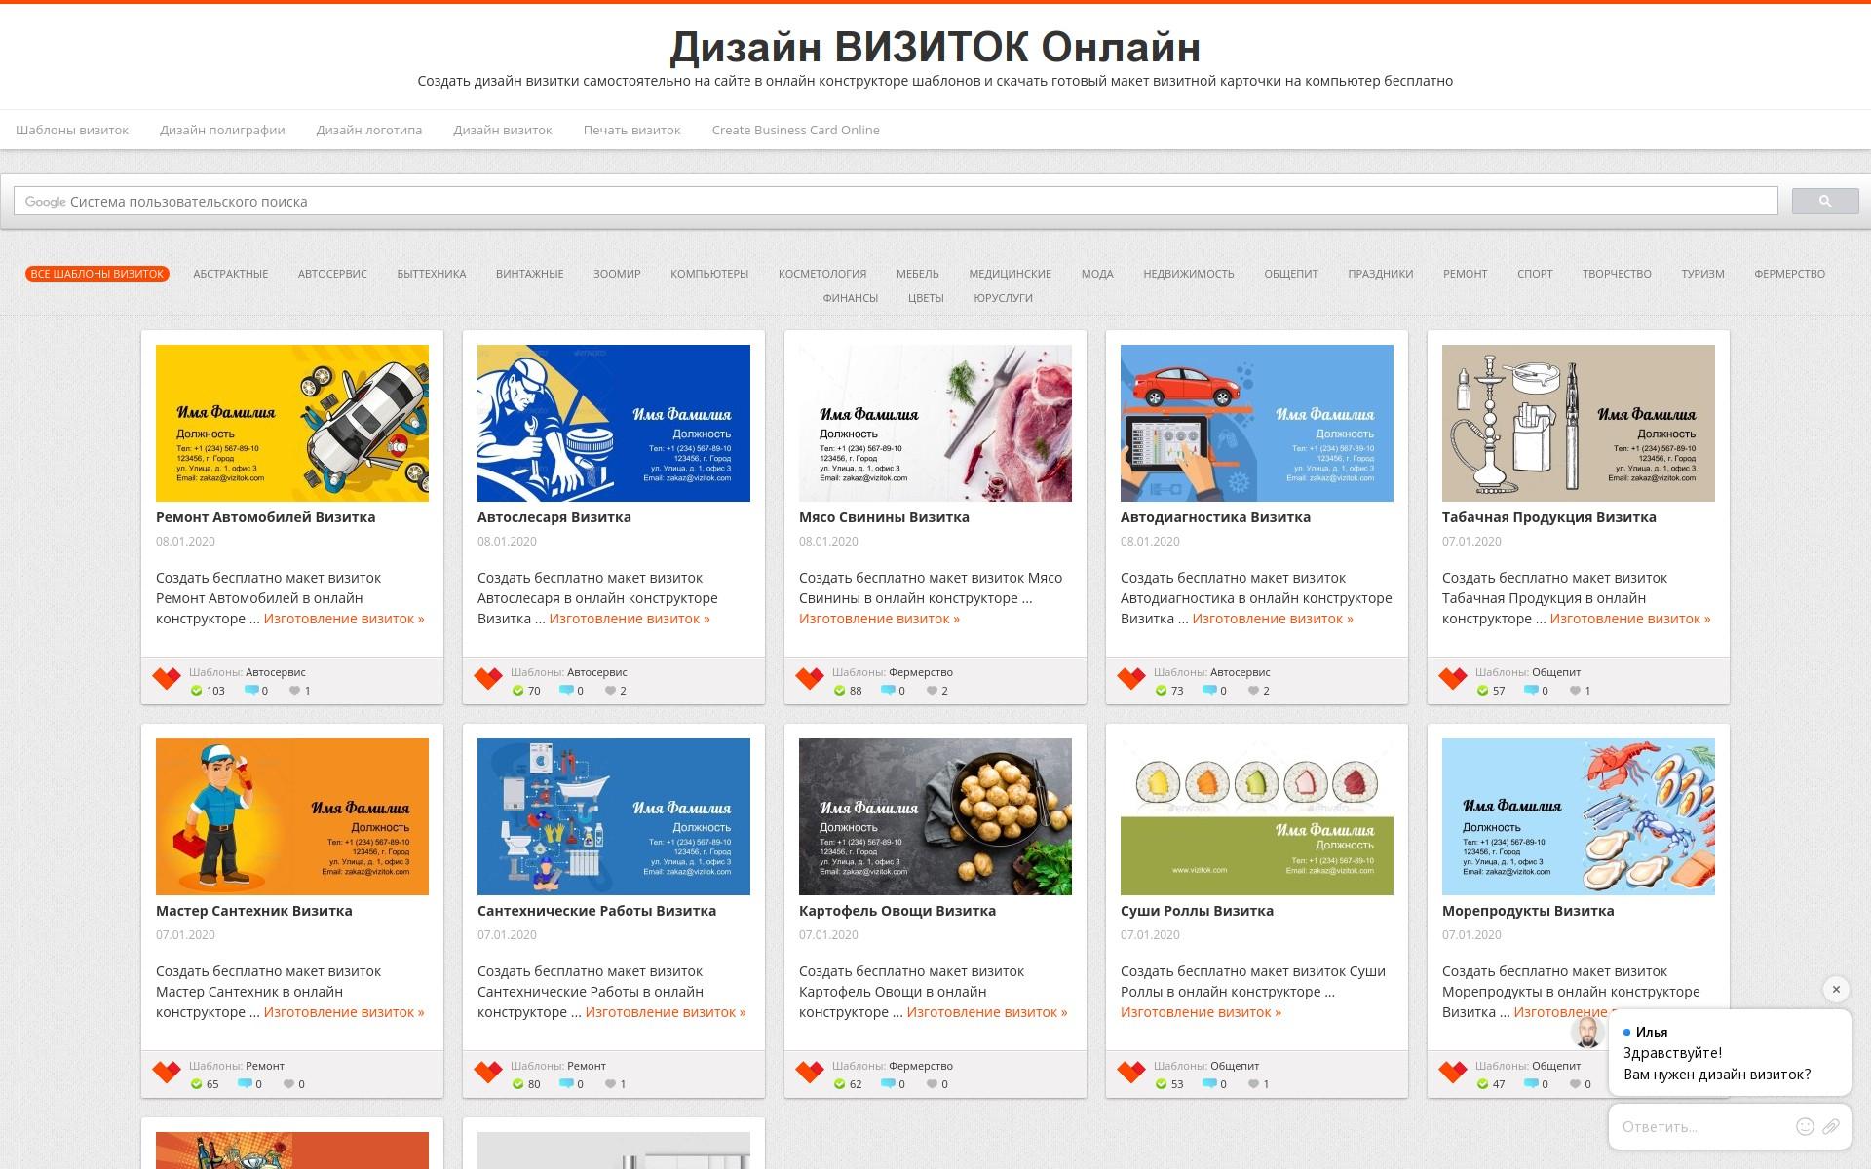Filter by НЕДВИЖИМОСТЬ category
This screenshot has height=1169, width=1871.
(x=1189, y=274)
